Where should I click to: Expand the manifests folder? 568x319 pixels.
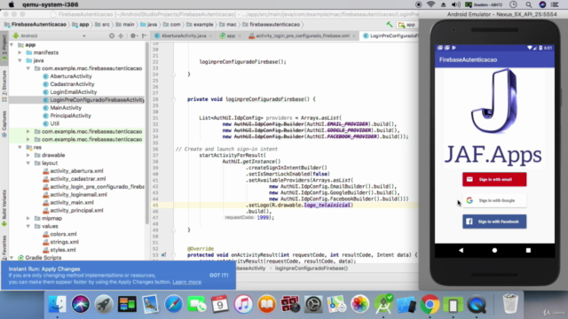tap(20, 53)
